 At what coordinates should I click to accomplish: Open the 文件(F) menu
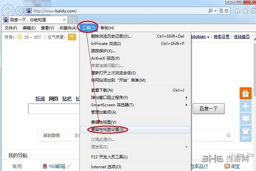click(11, 28)
